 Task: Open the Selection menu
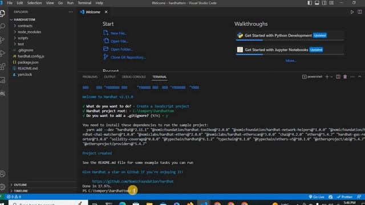[34, 3]
